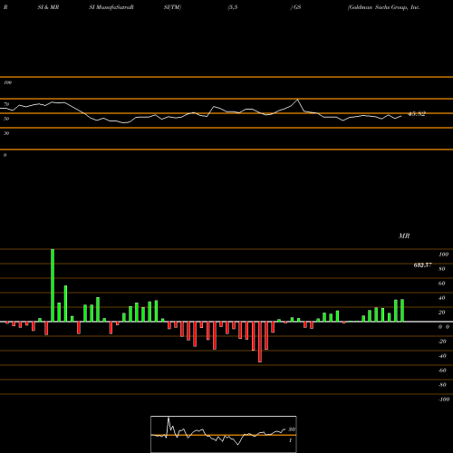Click the tallest green MR bar

tap(53, 285)
